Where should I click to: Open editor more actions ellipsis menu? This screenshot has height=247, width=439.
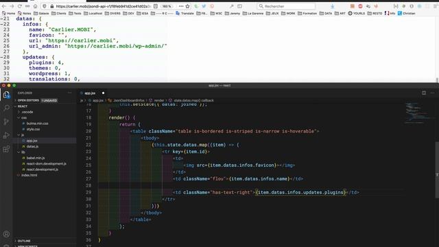(432, 93)
